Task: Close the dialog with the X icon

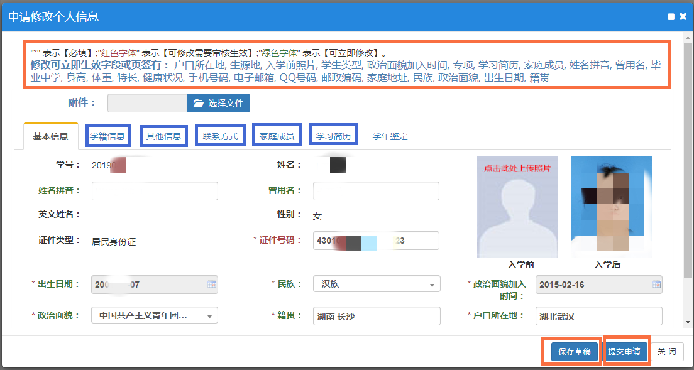Action: click(x=683, y=17)
